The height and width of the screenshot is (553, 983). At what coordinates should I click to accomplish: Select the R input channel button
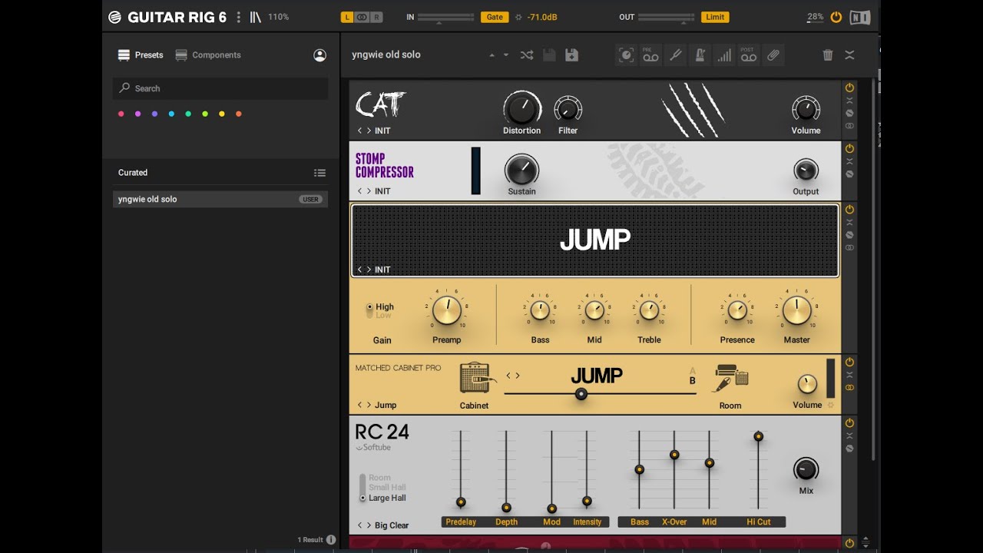coord(376,17)
